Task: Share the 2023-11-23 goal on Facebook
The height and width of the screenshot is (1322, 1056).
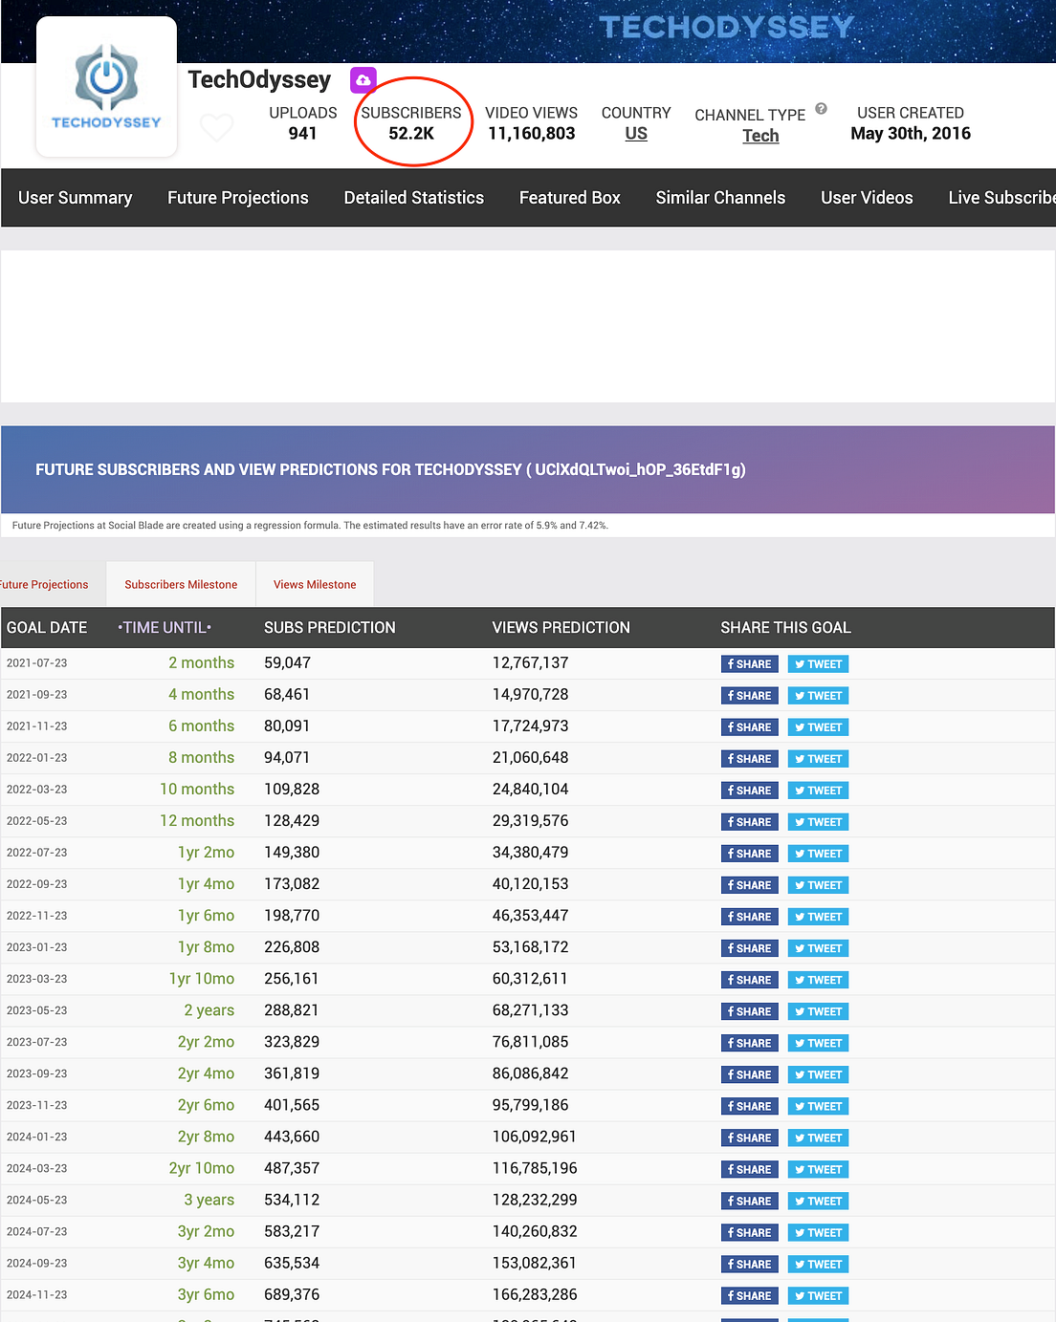Action: (750, 1106)
